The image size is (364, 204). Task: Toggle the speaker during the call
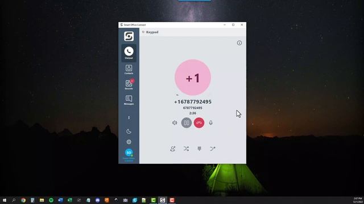[x=175, y=123]
